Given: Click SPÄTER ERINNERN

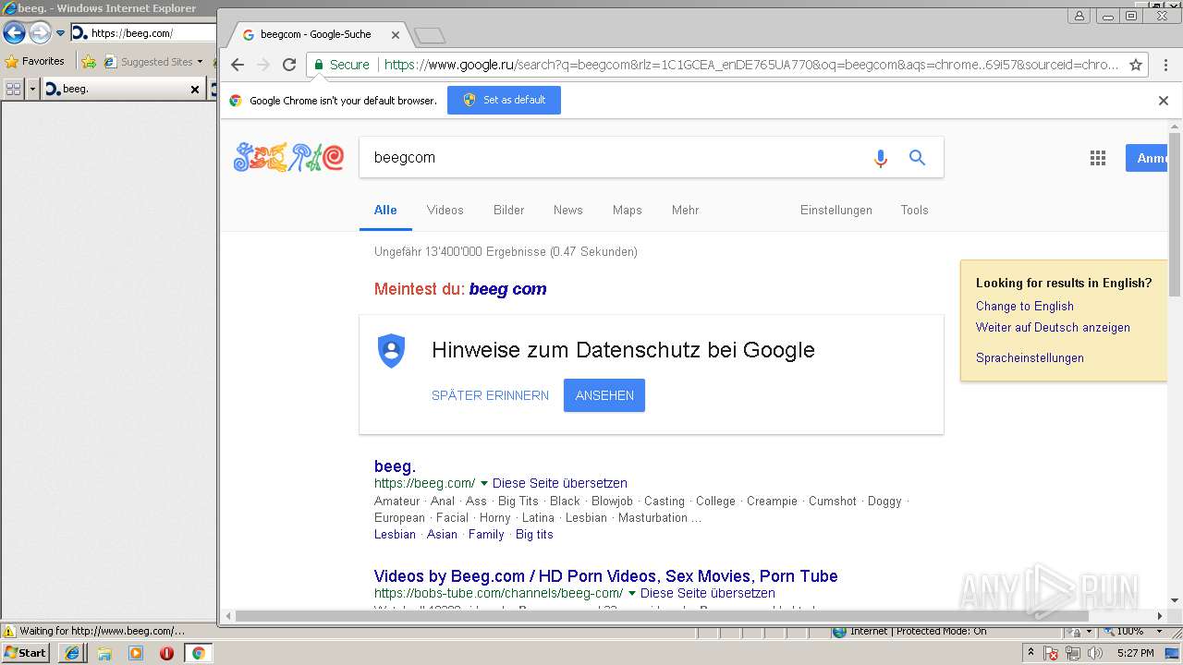Looking at the screenshot, I should (x=490, y=395).
